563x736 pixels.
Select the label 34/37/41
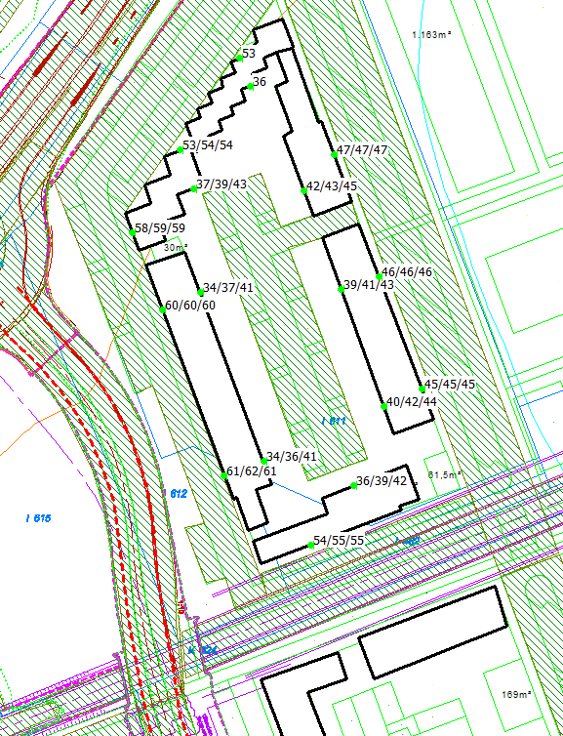click(x=228, y=287)
